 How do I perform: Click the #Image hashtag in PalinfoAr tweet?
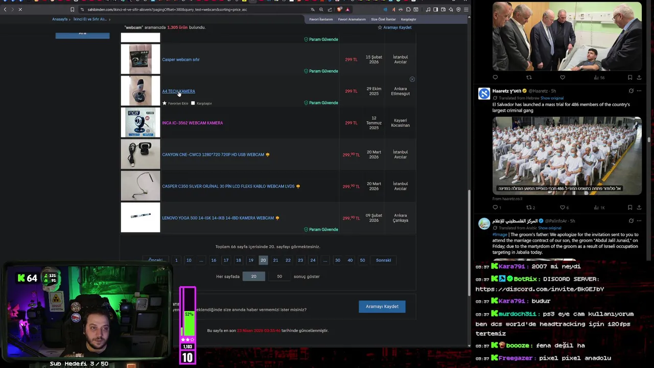pos(500,234)
